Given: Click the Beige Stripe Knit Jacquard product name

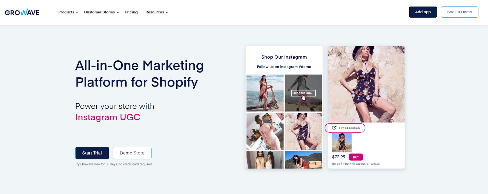Looking at the screenshot, I should [x=356, y=164].
